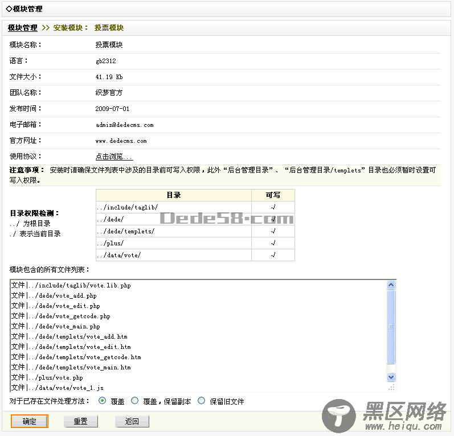
Task: Click the 目录 table column header
Action: (x=174, y=195)
